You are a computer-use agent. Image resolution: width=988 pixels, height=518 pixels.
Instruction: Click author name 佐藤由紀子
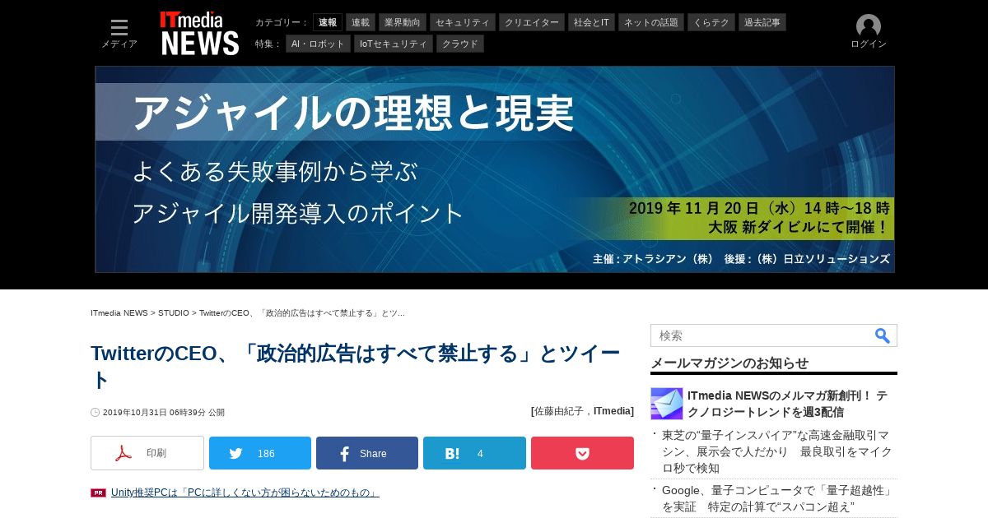561,411
